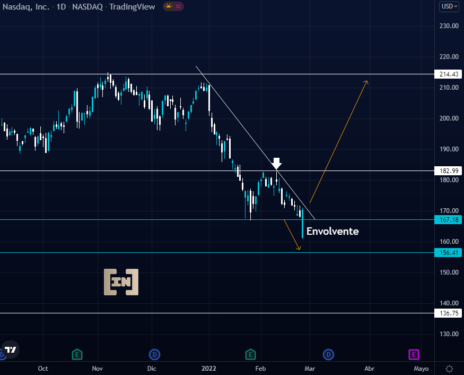Click the Abr label on time axis

coord(369,369)
